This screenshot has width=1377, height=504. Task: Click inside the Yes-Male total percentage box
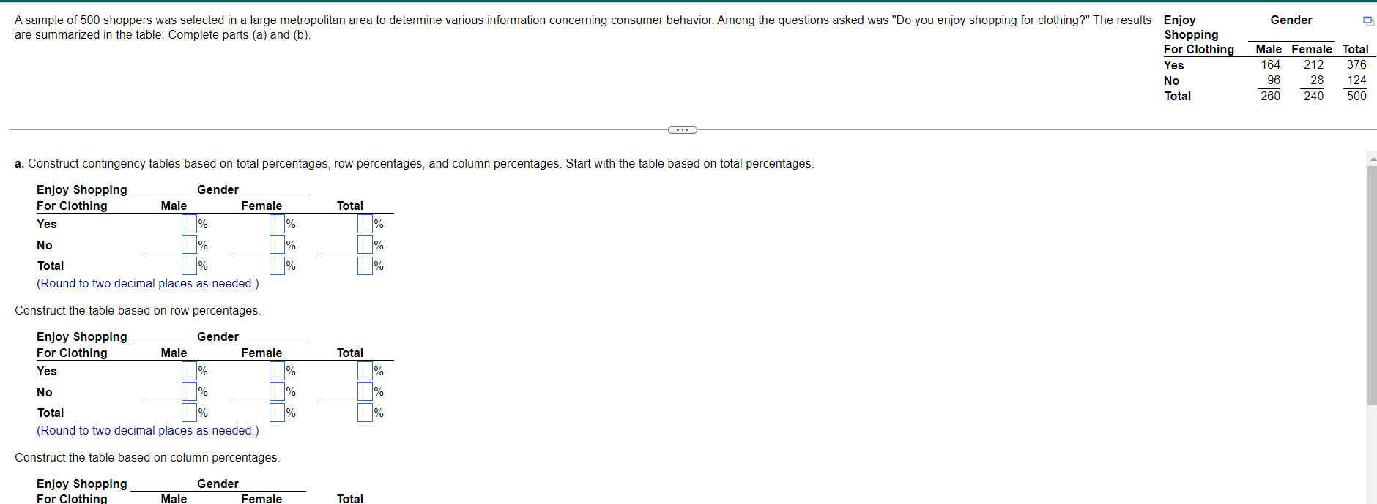tap(188, 224)
